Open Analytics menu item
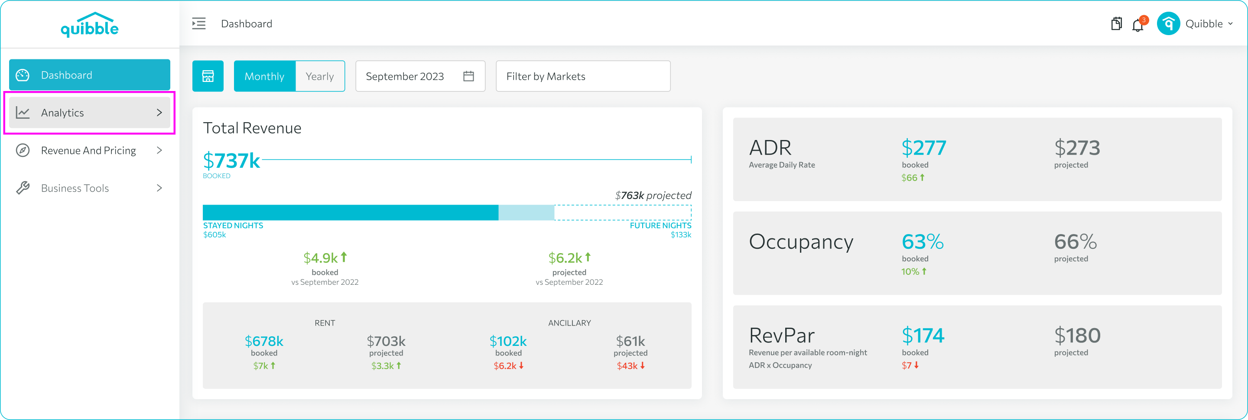The width and height of the screenshot is (1248, 420). click(90, 113)
